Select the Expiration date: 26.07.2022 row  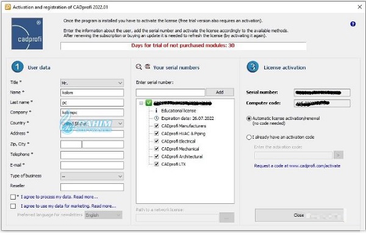187,118
